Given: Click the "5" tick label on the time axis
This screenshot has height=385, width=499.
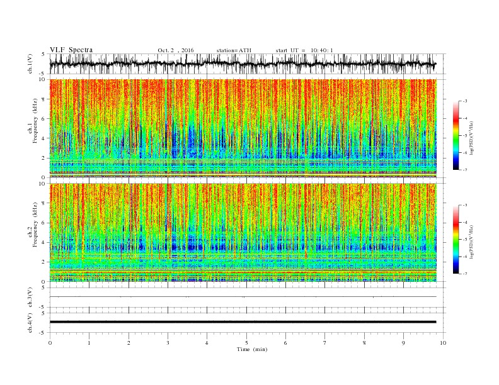Looking at the screenshot, I should (x=246, y=343).
